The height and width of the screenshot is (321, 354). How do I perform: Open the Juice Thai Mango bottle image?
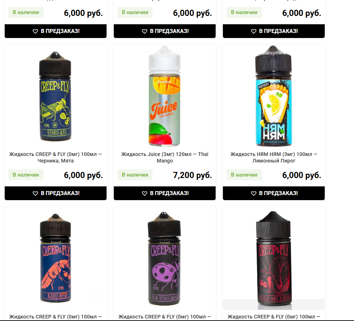[165, 96]
